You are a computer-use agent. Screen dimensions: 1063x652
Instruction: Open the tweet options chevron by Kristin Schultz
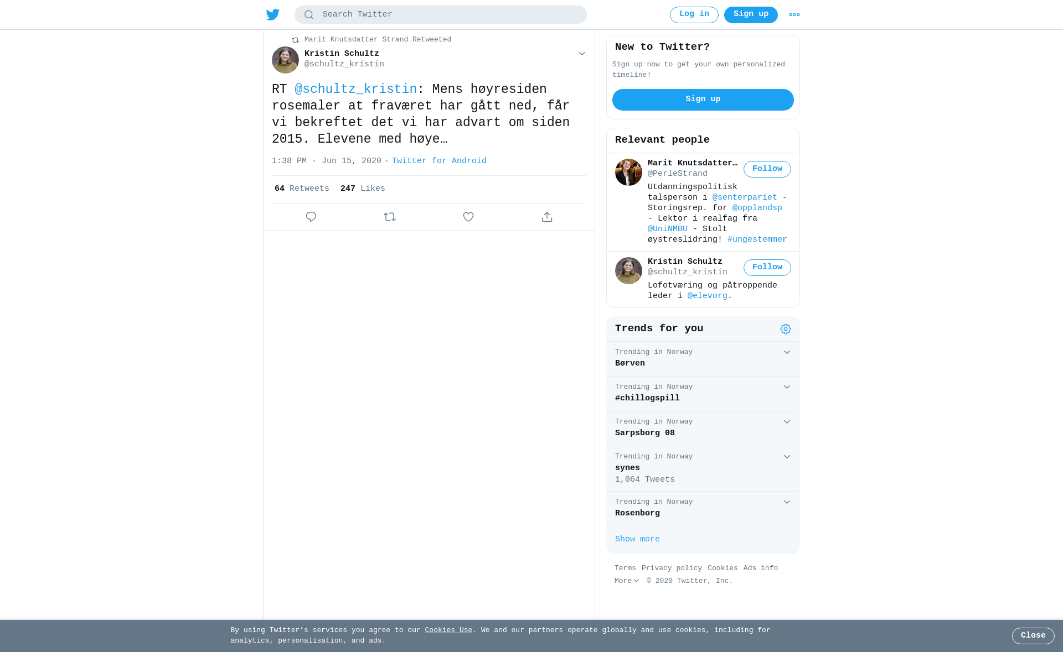point(582,54)
